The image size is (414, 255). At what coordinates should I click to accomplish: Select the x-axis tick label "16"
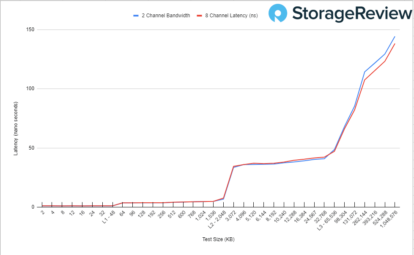coord(82,213)
